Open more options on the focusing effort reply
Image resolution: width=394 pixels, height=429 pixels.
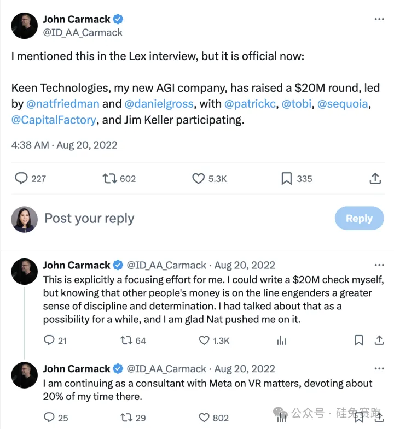(x=379, y=265)
